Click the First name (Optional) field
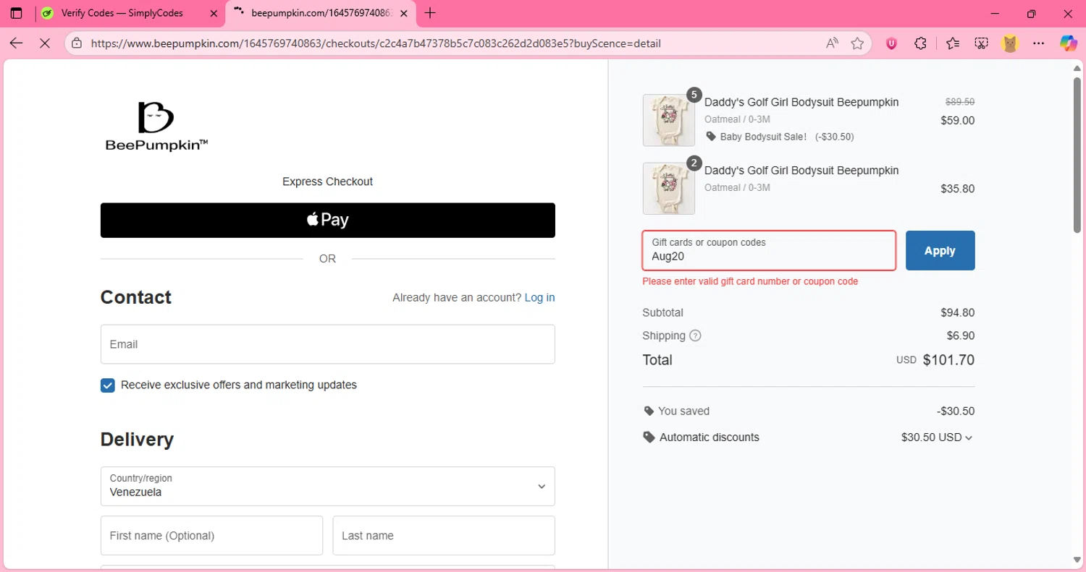This screenshot has width=1086, height=572. coord(211,535)
